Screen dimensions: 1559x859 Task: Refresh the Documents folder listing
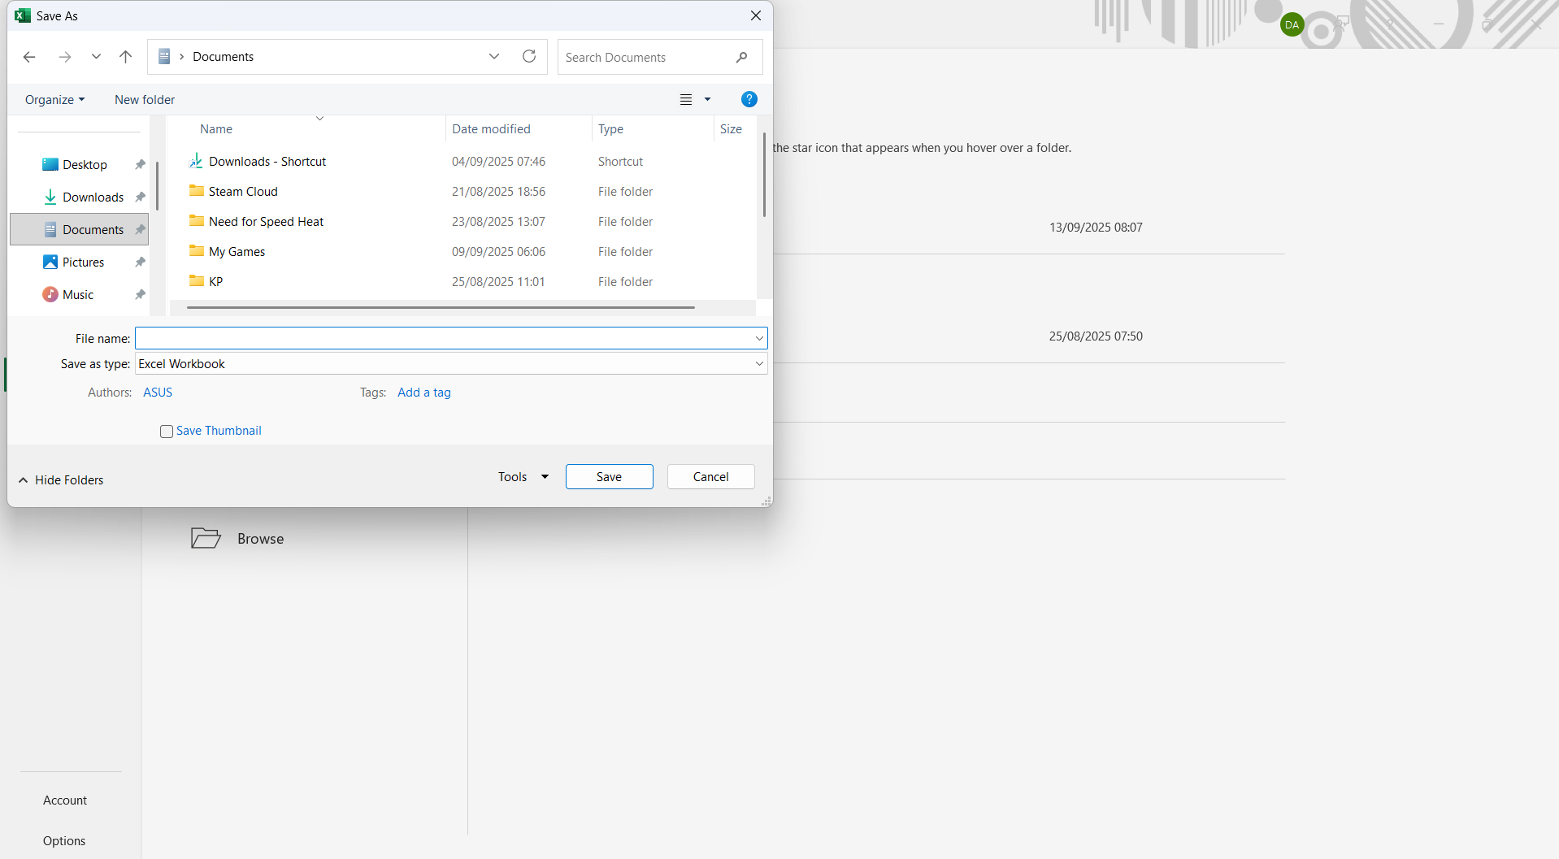click(529, 57)
